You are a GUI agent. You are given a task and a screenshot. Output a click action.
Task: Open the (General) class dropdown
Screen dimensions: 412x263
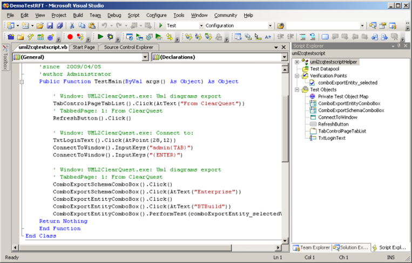coord(145,57)
